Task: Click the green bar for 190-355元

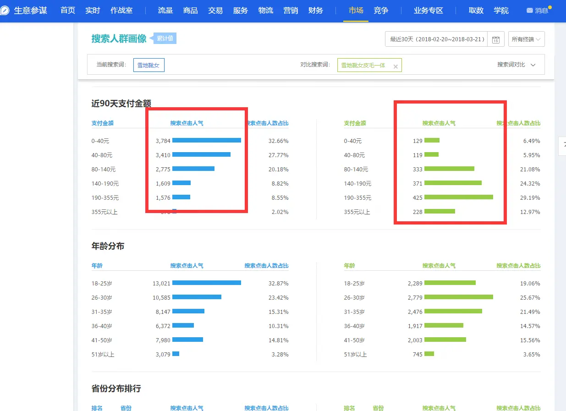Action: click(x=458, y=197)
